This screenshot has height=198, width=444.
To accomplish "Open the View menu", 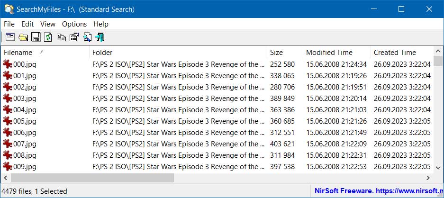I will tap(48, 24).
